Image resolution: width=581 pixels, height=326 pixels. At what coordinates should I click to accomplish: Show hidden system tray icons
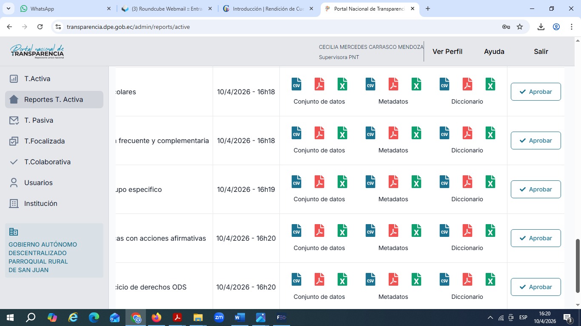coord(490,318)
